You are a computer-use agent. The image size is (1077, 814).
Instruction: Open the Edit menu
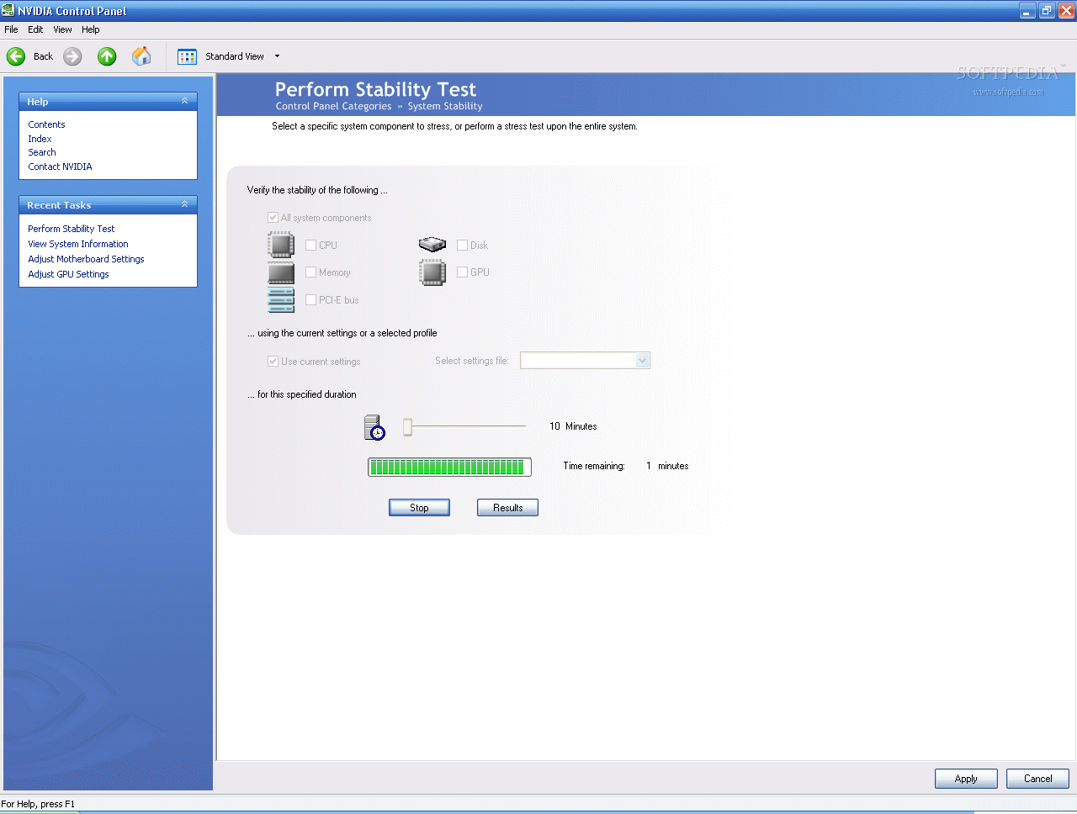click(x=35, y=29)
